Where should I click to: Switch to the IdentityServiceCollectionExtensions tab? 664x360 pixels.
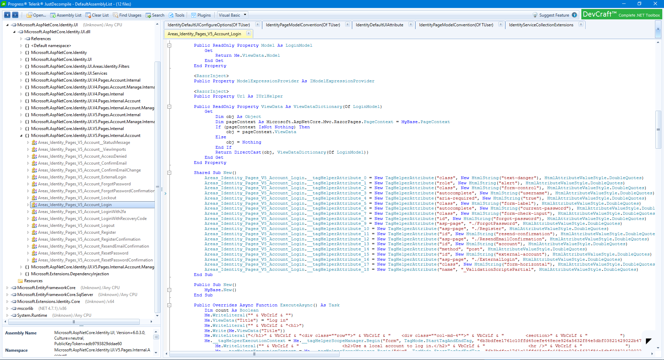pyautogui.click(x=541, y=25)
